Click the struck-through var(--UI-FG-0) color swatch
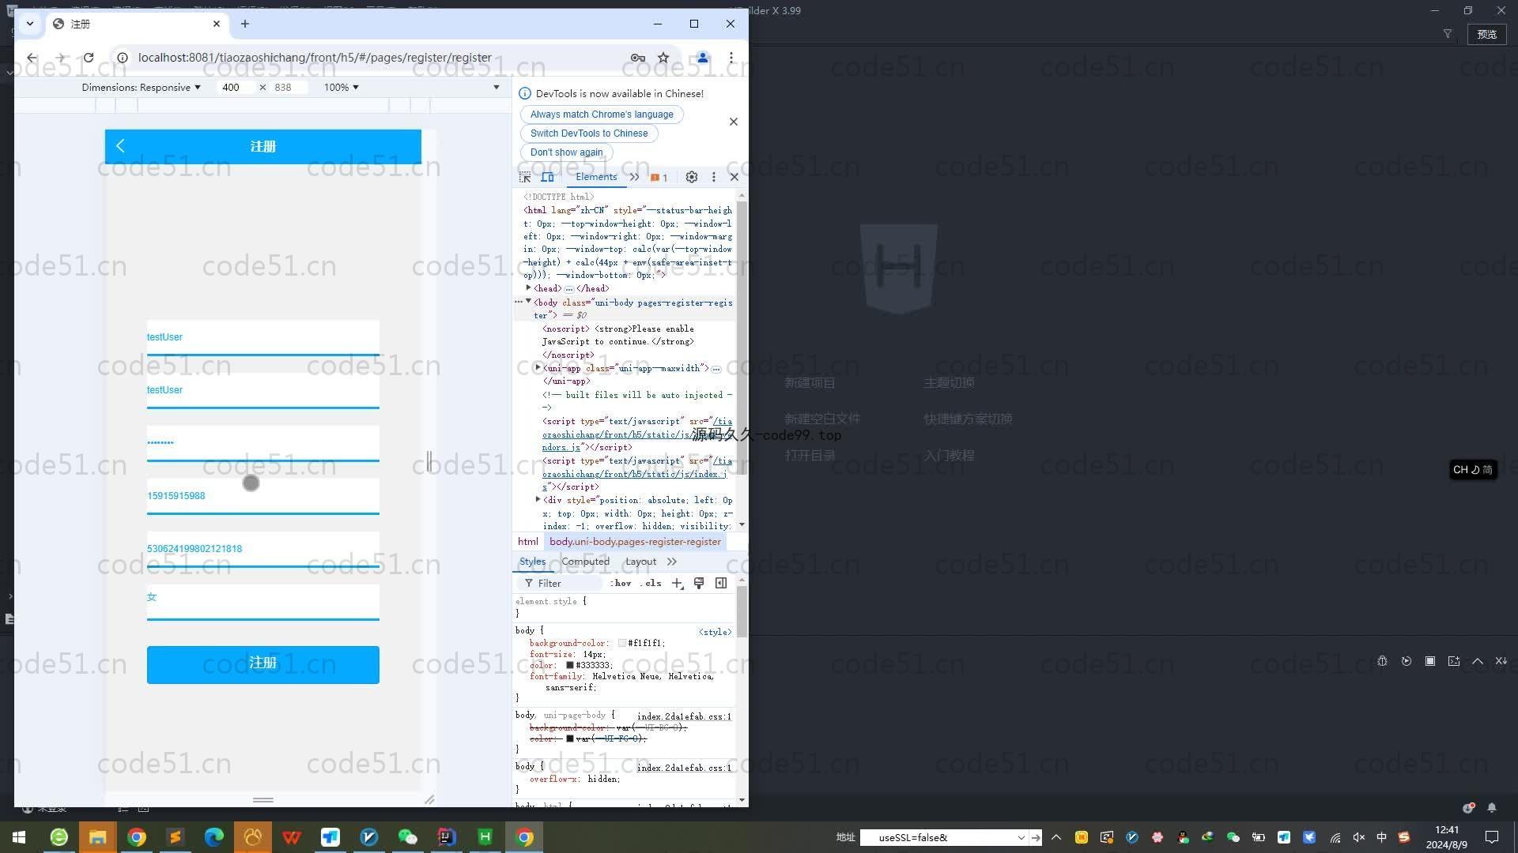The width and height of the screenshot is (1518, 853). tap(569, 739)
